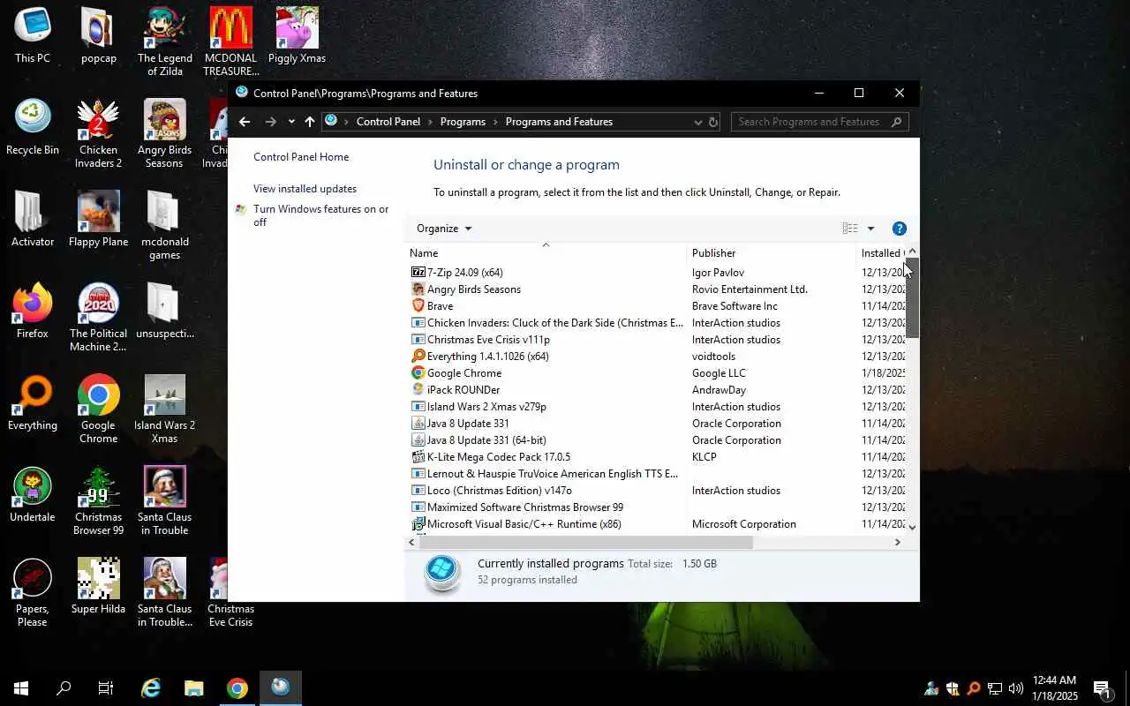
Task: Select the Island Wars 2 Xmas desktop icon
Action: (x=164, y=409)
